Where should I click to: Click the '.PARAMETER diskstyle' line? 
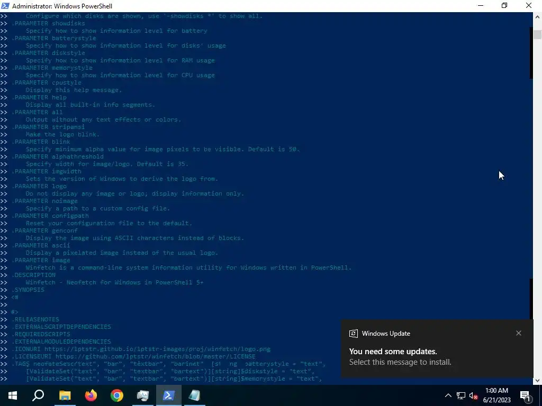point(48,53)
